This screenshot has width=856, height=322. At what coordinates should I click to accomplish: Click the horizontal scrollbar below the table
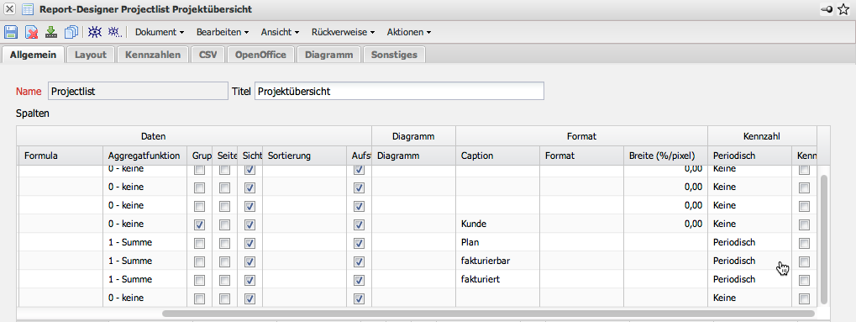[x=489, y=314]
